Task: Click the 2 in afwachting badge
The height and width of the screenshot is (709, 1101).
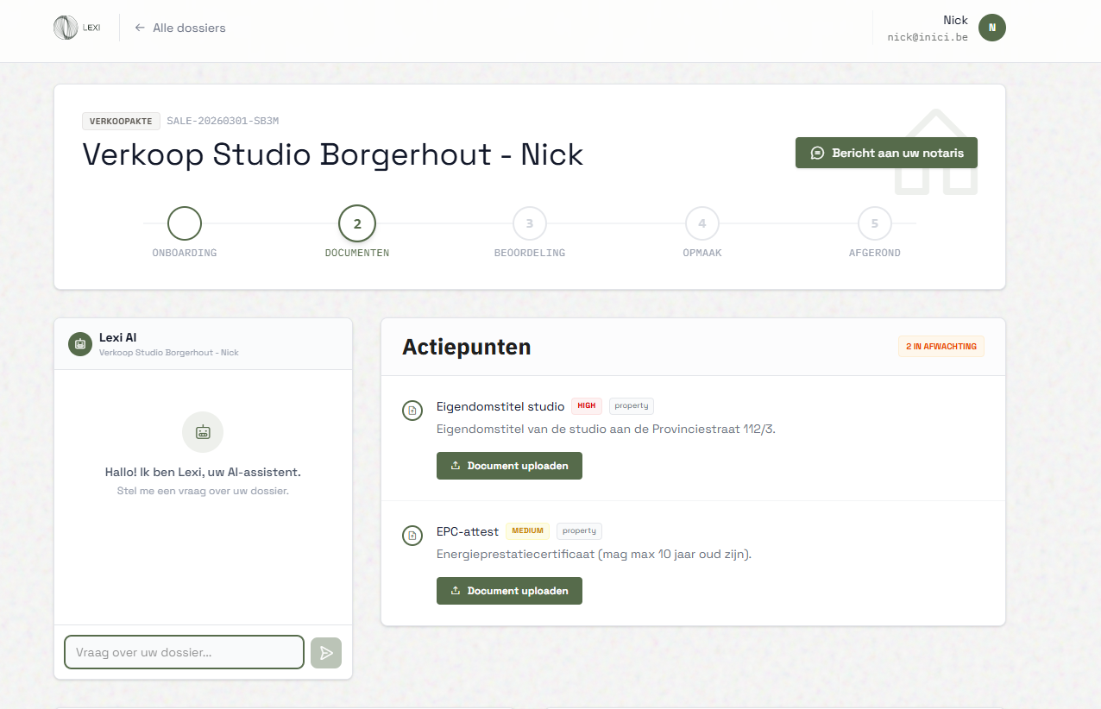Action: (941, 347)
